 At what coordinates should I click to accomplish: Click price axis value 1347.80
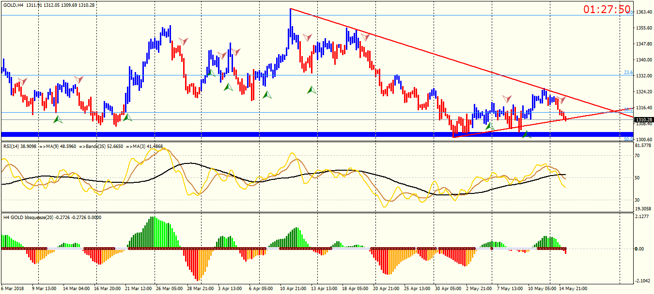(644, 44)
